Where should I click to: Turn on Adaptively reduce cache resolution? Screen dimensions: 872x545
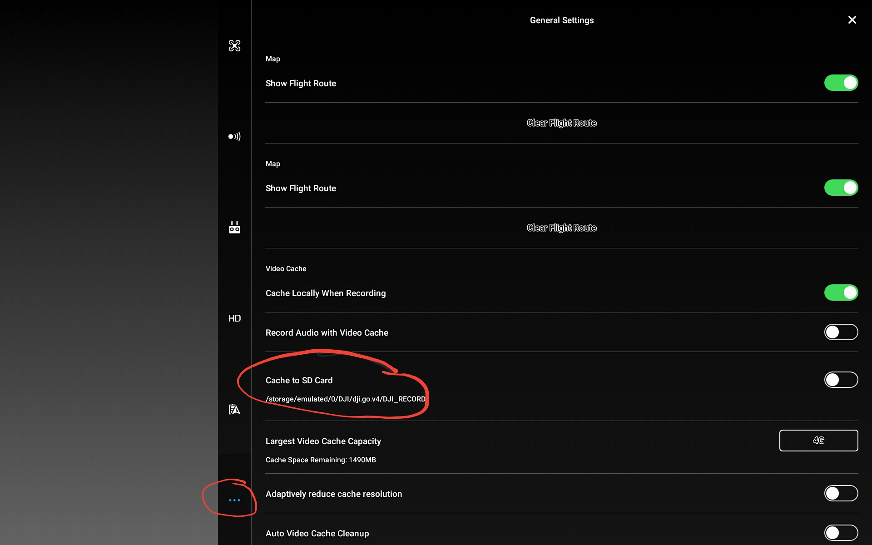pyautogui.click(x=841, y=493)
